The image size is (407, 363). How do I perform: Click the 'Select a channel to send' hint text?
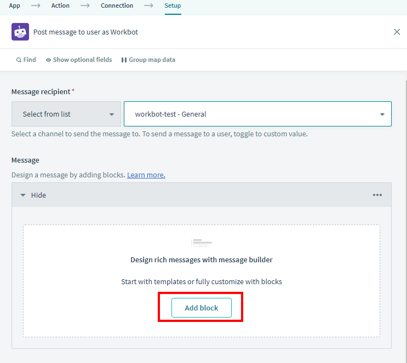159,134
